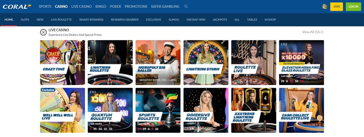Open the INSTANT WIN tab

[196, 20]
